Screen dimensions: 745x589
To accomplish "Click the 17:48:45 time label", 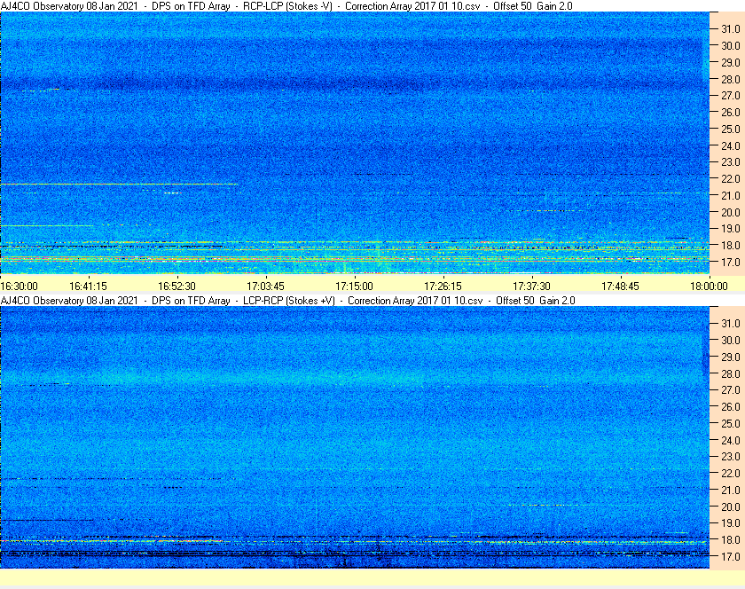I will (620, 287).
